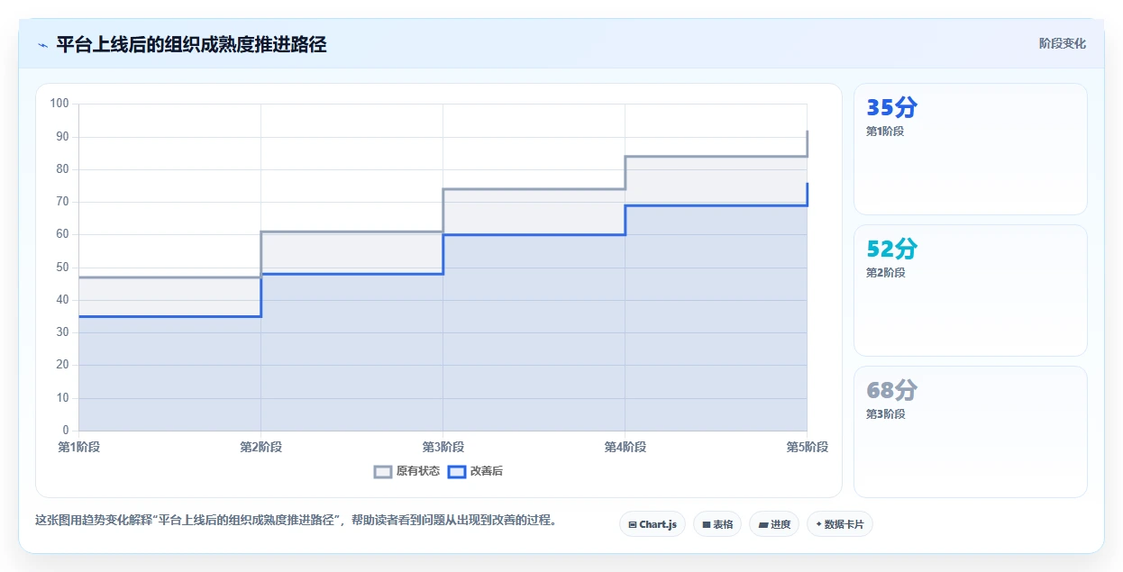This screenshot has width=1123, height=572.
Task: Click the 第2阶段 x-axis label
Action: pos(261,447)
